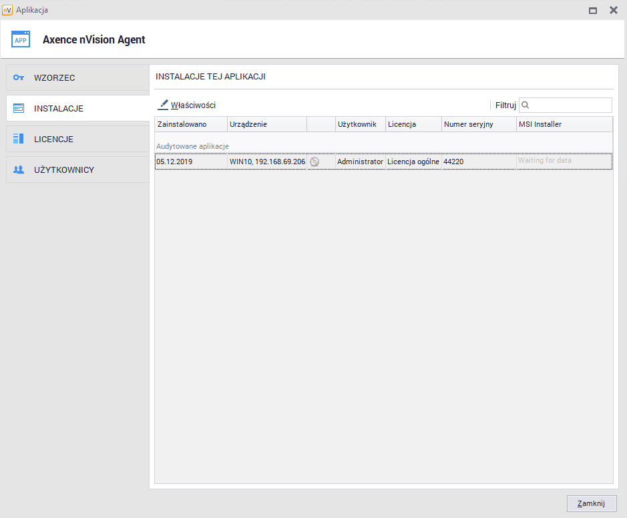627x518 pixels.
Task: Click the window icon beside INSTALACJE
Action: [x=19, y=108]
